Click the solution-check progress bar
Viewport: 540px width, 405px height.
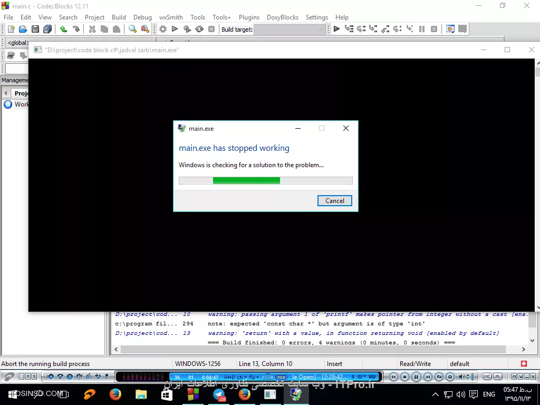coord(266,180)
